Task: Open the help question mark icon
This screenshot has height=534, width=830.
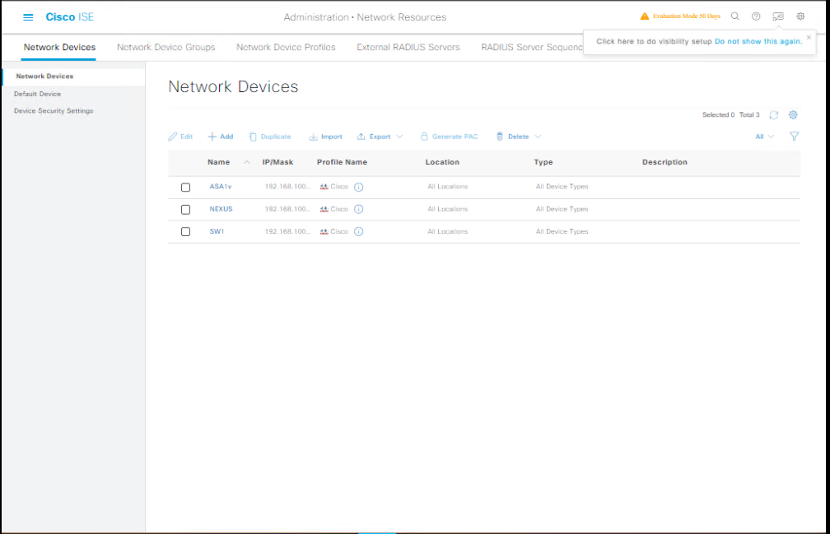Action: tap(756, 16)
